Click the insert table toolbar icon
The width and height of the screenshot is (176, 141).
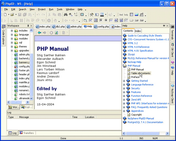(132, 14)
